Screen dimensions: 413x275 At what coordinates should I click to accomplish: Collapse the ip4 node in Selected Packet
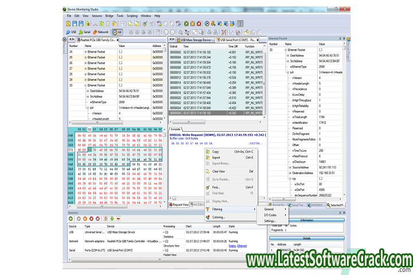click(288, 73)
